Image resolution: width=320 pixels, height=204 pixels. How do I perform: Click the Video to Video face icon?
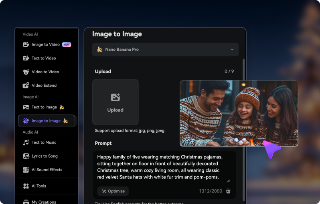26,72
